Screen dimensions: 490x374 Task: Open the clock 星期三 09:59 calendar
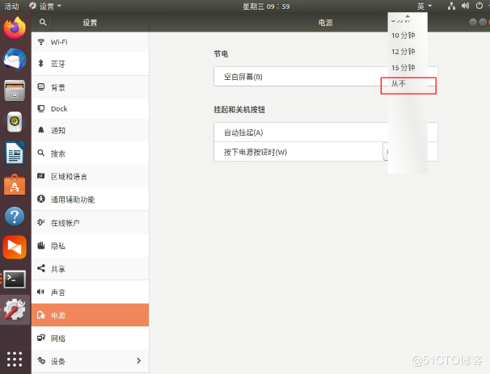tap(266, 6)
